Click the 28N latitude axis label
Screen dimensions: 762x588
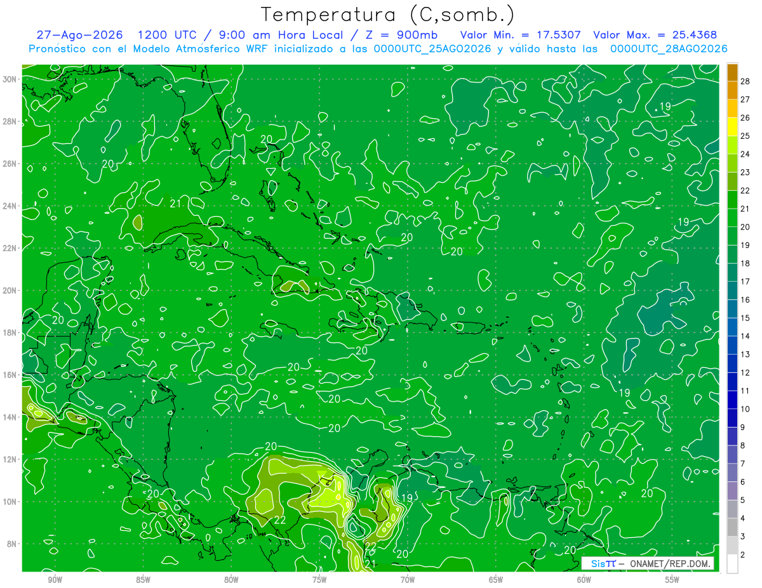click(x=10, y=121)
